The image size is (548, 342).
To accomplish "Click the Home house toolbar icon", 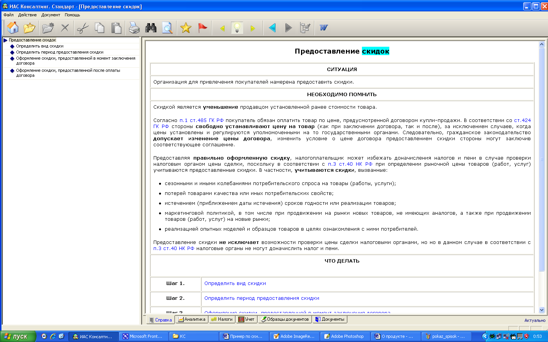I will coord(13,28).
